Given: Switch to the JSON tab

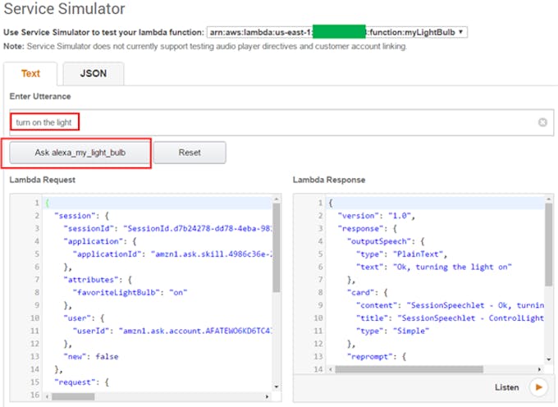Looking at the screenshot, I should (94, 74).
